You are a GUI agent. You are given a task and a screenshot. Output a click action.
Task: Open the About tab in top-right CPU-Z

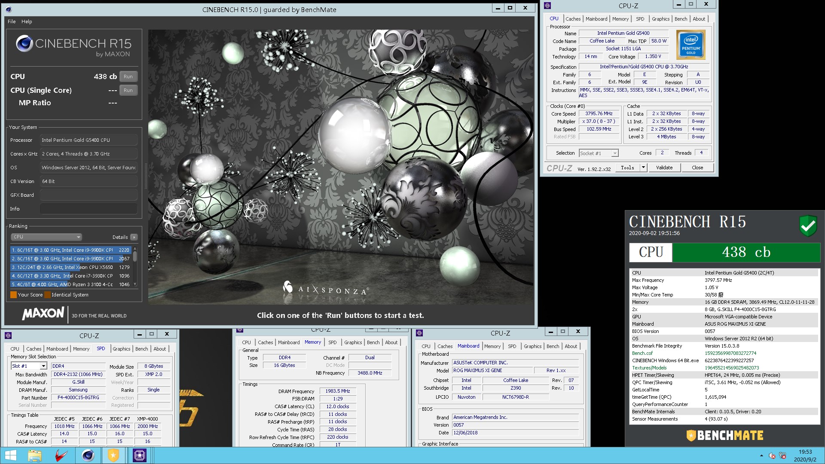(x=699, y=19)
